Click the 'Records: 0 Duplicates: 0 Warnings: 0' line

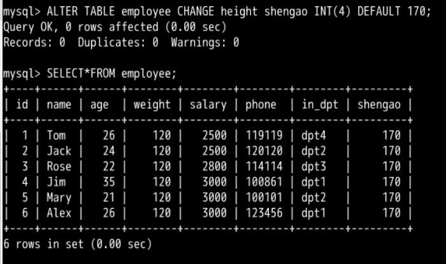121,43
